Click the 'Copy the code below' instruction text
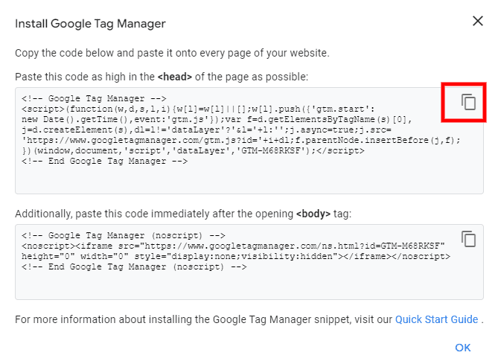The height and width of the screenshot is (364, 498). point(172,53)
